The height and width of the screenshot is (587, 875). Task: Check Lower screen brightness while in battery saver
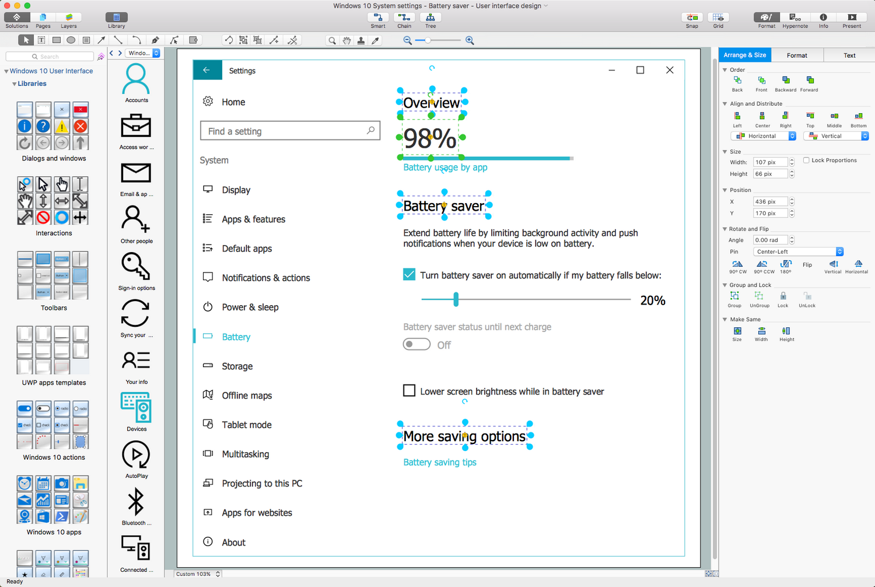(x=409, y=391)
